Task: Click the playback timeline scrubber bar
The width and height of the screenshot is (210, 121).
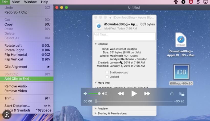Action: 134,101
